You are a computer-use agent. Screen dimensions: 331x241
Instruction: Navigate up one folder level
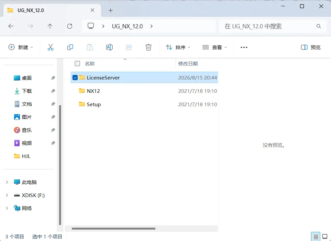click(50, 26)
